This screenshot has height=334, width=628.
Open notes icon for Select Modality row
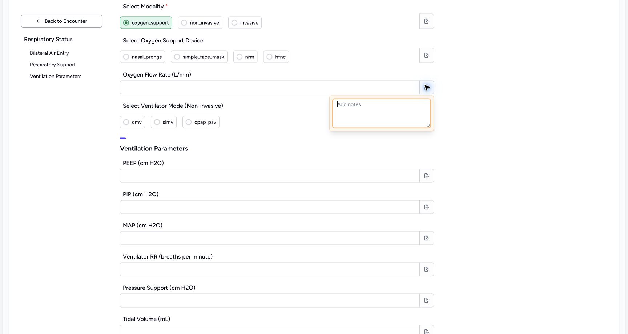tap(426, 21)
